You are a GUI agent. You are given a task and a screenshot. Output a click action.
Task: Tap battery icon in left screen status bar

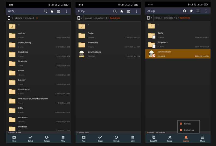coord(66,5)
